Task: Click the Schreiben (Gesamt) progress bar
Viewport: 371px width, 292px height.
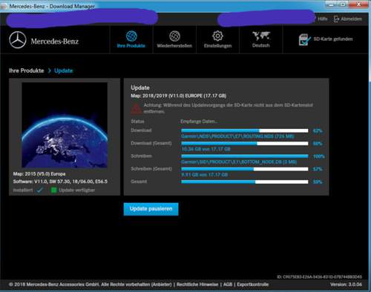Action: pyautogui.click(x=245, y=169)
